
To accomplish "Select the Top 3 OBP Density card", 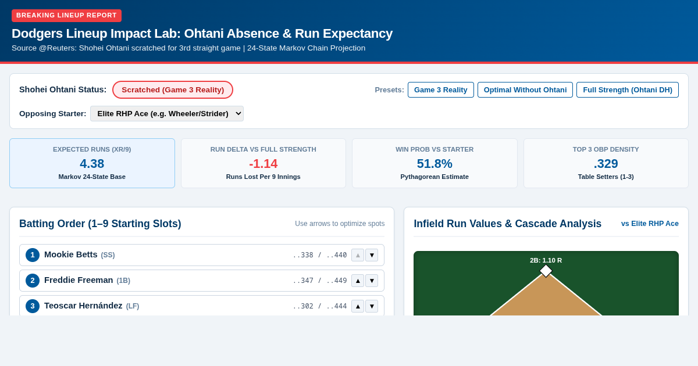I will (x=606, y=163).
